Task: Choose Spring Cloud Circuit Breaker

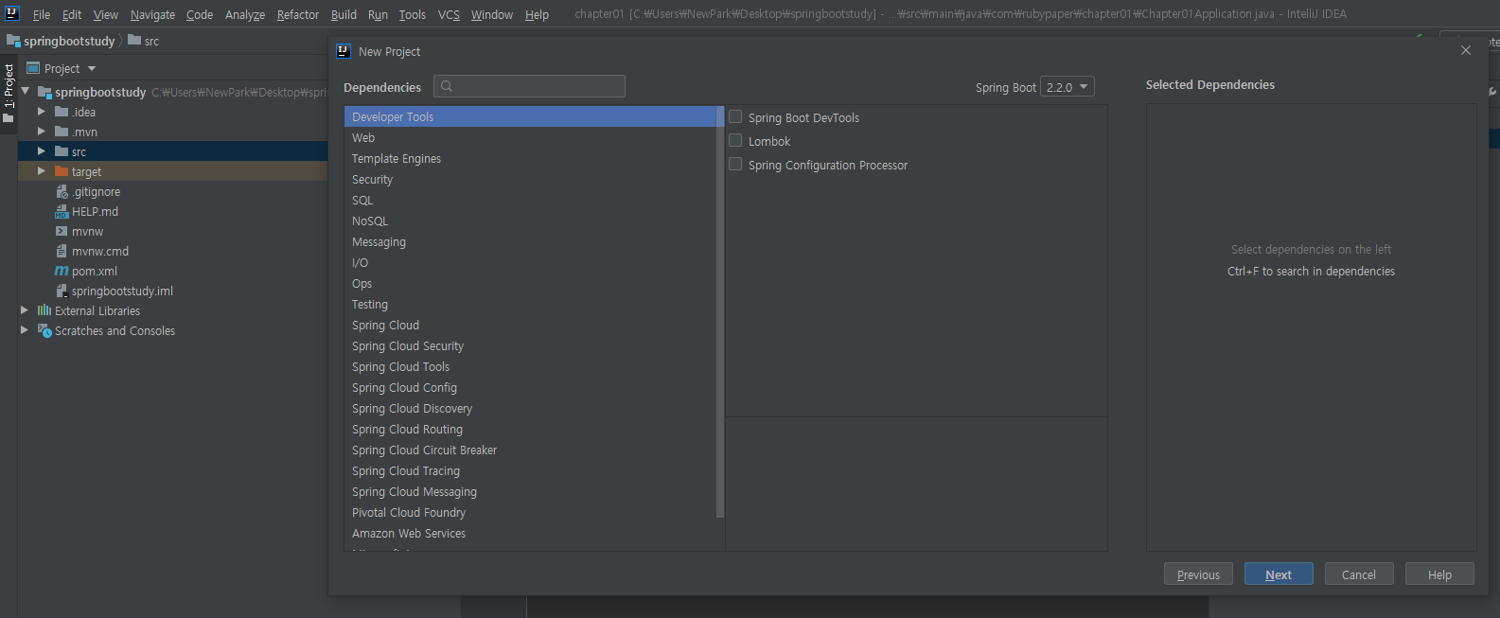Action: [531, 450]
